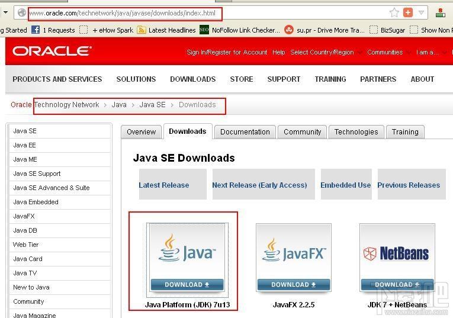Expand the Communities dropdown
This screenshot has width=453, height=318.
389,52
